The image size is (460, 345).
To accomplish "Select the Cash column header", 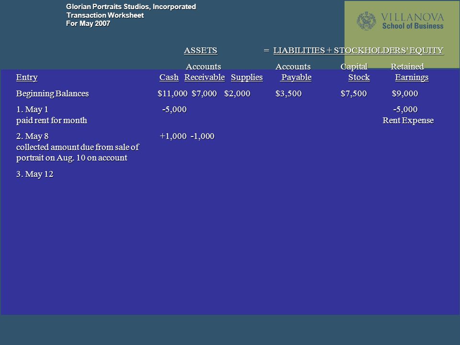I will click(x=169, y=77).
